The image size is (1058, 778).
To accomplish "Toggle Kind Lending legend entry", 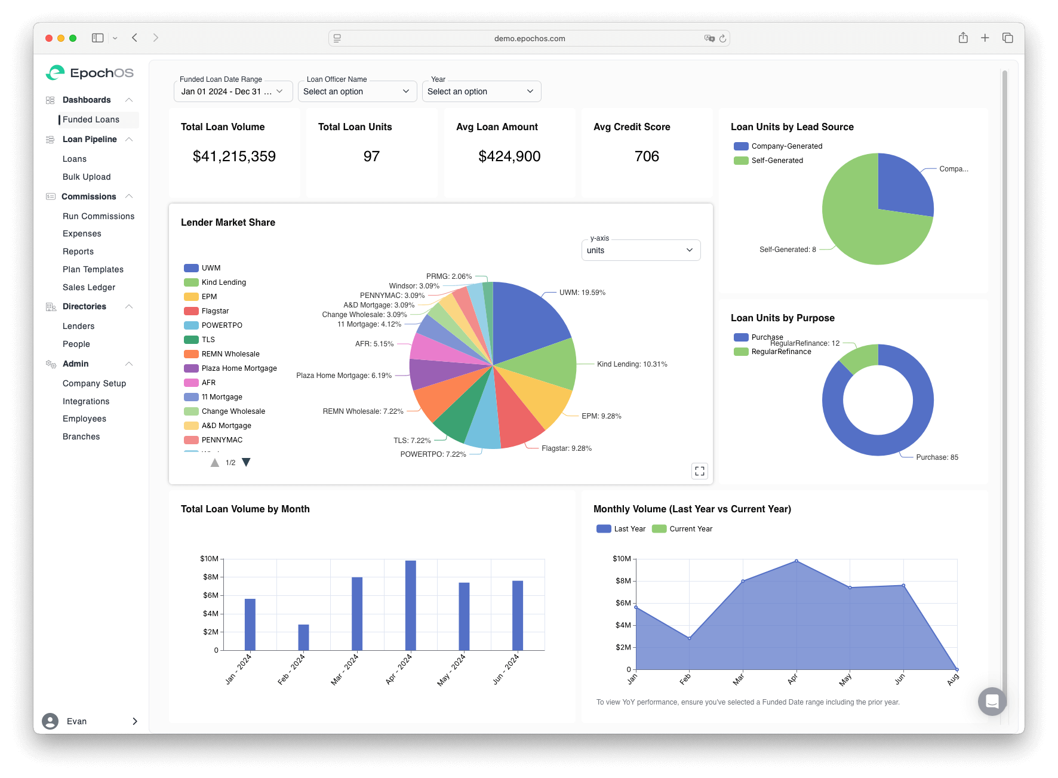I will (x=215, y=282).
